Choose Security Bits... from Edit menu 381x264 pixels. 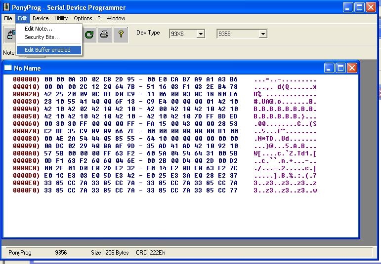click(48, 37)
